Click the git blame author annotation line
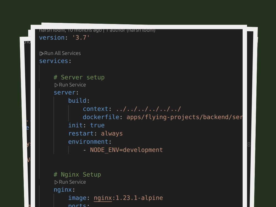 tap(97, 30)
